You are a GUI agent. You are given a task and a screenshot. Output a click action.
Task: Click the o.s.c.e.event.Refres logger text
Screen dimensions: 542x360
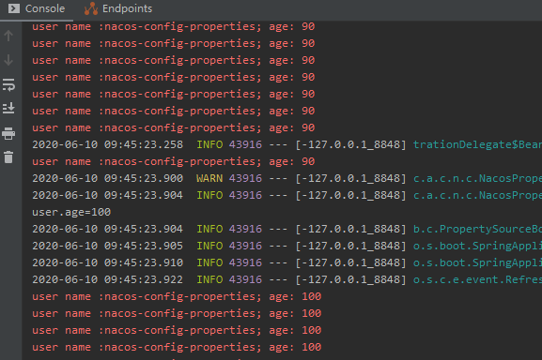pos(477,279)
